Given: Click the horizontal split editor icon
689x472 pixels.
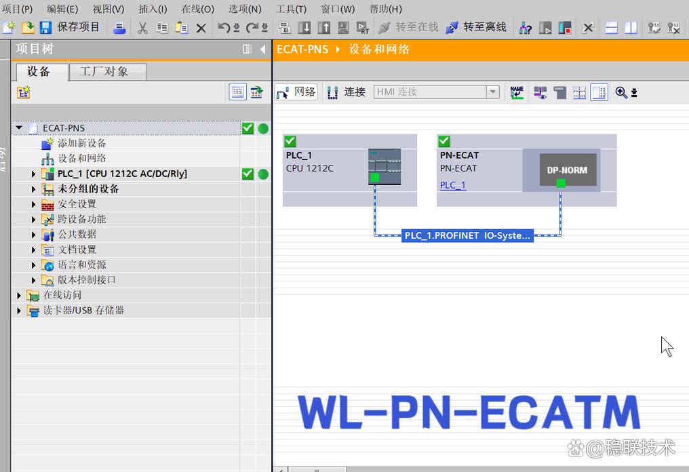Looking at the screenshot, I should click(x=611, y=28).
